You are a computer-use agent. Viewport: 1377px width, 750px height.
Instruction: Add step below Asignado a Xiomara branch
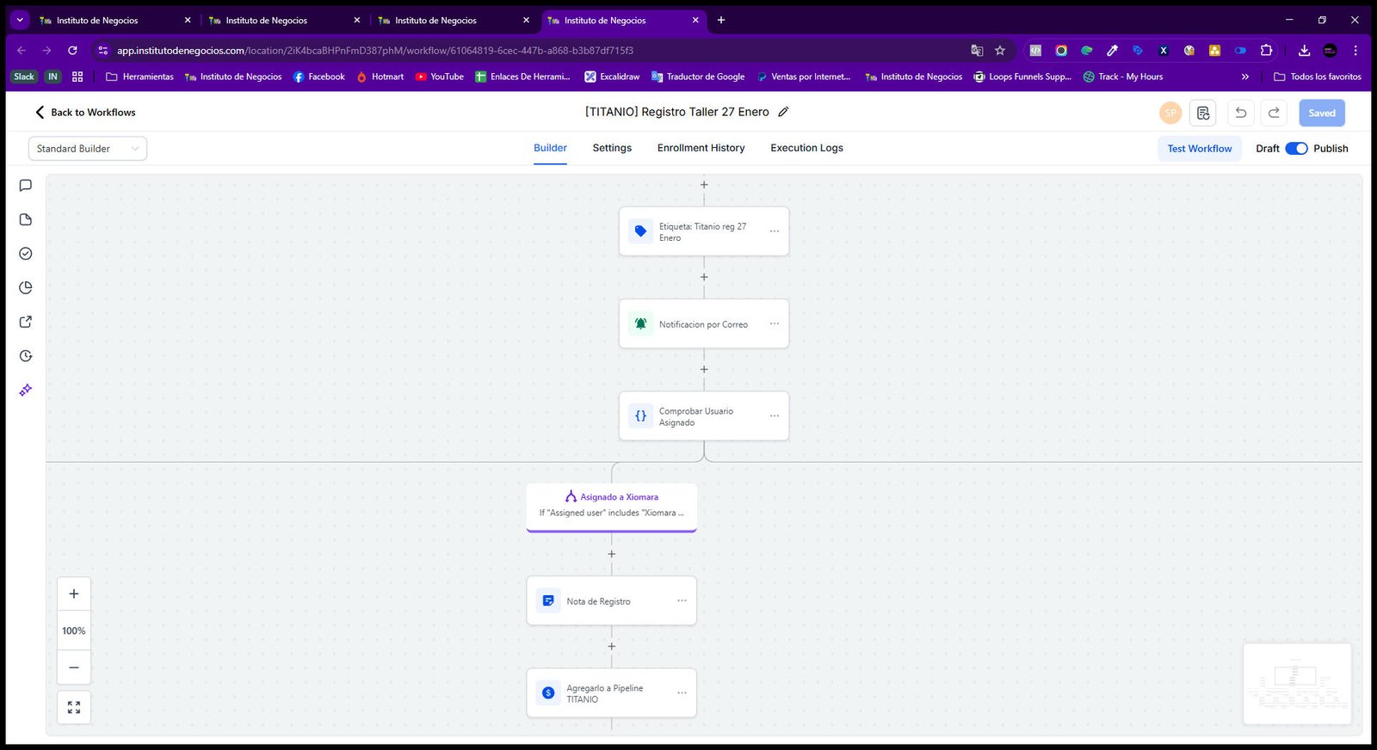click(x=612, y=554)
